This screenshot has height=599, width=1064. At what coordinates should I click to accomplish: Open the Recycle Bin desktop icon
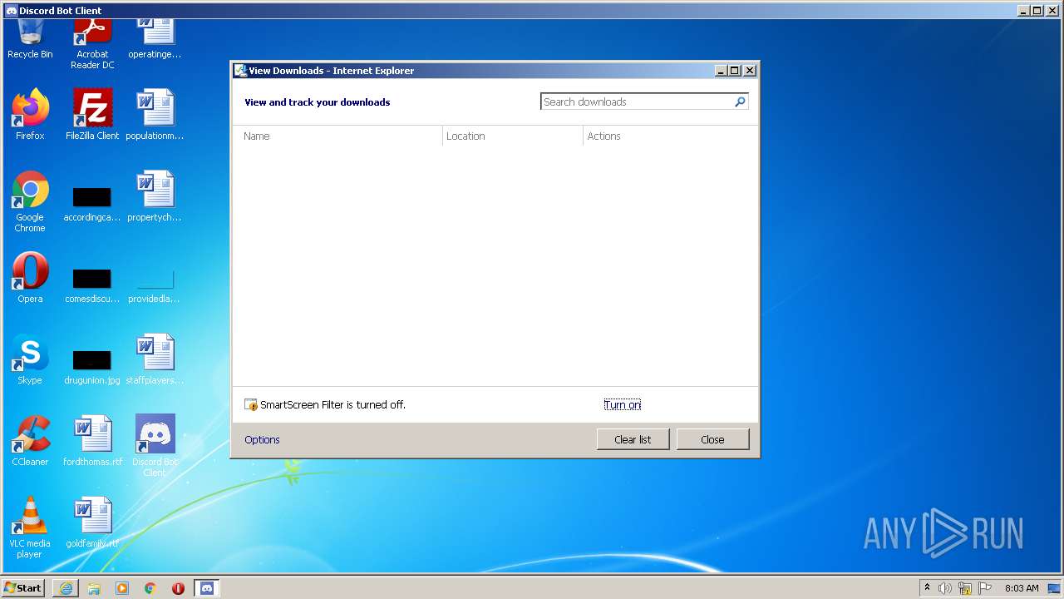[x=30, y=39]
